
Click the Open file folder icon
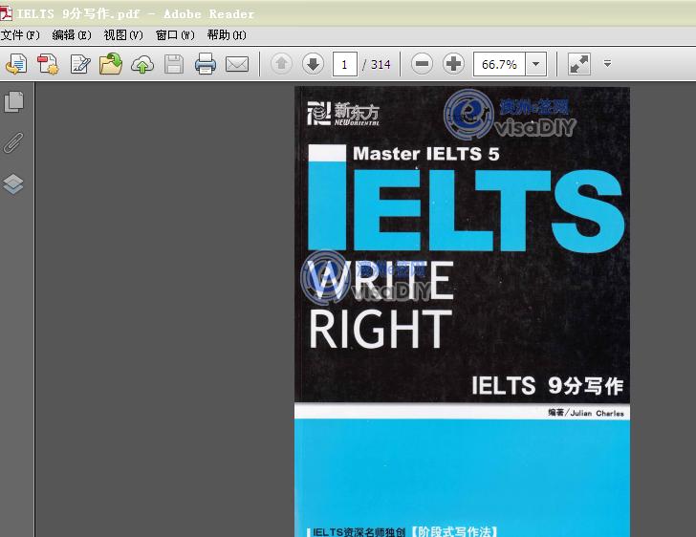click(x=111, y=64)
